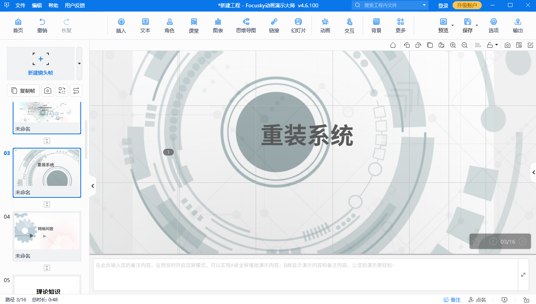Click the frame-swap icon in the frame panel
The height and width of the screenshot is (304, 536).
[x=62, y=90]
